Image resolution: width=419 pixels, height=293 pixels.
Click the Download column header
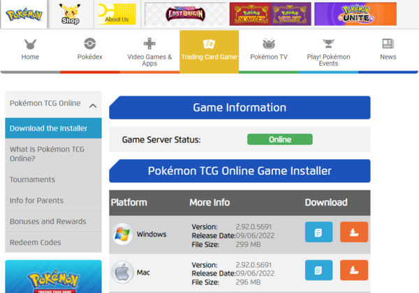pyautogui.click(x=326, y=202)
